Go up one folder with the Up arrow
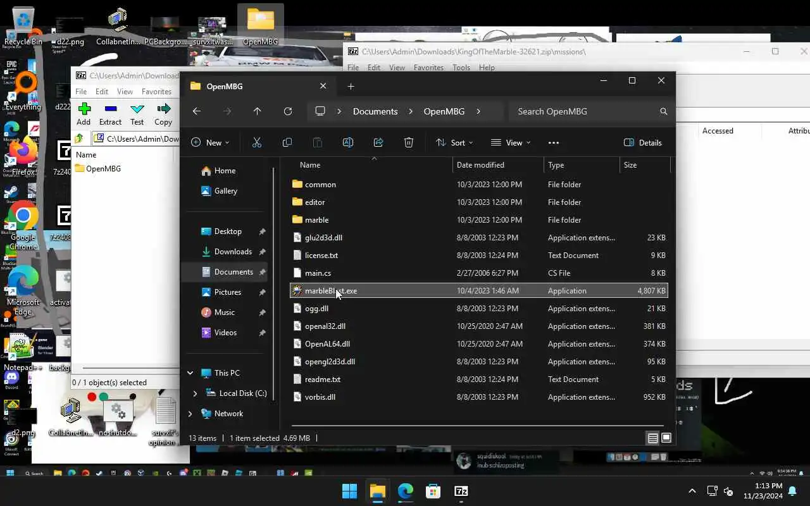Image resolution: width=810 pixels, height=506 pixels. pyautogui.click(x=257, y=111)
